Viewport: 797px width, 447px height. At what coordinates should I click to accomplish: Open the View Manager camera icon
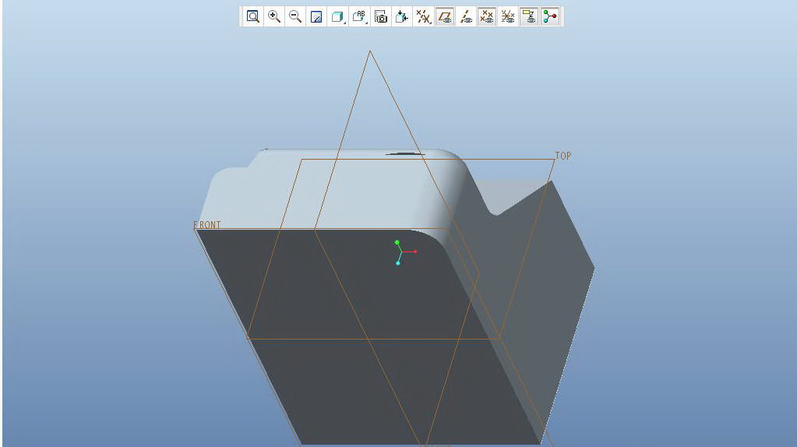coord(381,16)
